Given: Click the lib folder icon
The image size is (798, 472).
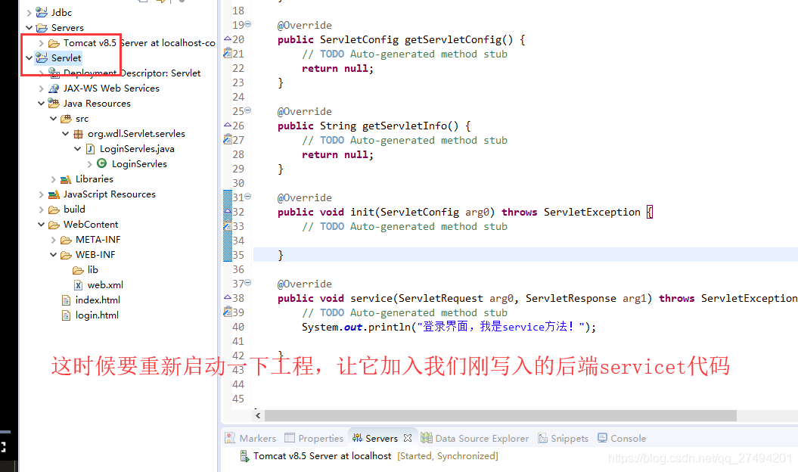Looking at the screenshot, I should 78,270.
